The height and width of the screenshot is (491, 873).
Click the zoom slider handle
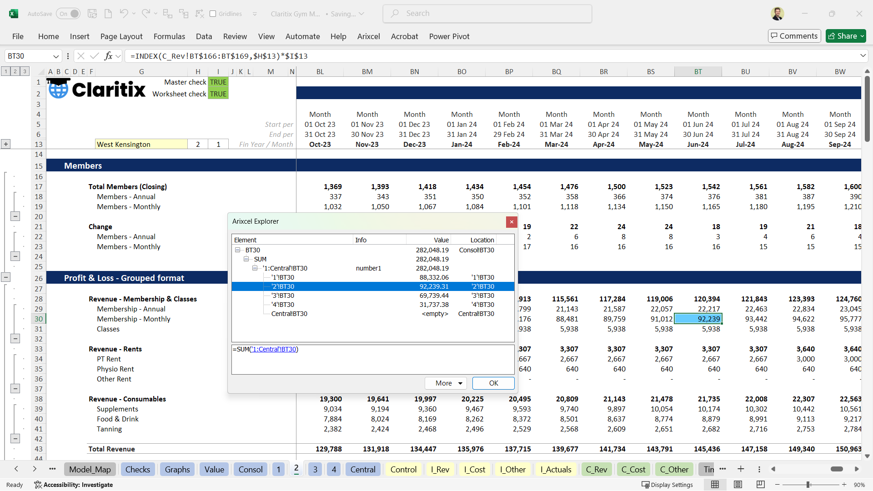tap(808, 485)
